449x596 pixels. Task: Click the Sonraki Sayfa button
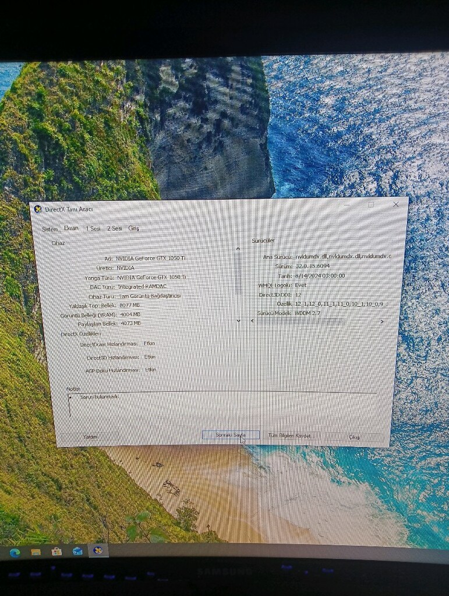231,435
